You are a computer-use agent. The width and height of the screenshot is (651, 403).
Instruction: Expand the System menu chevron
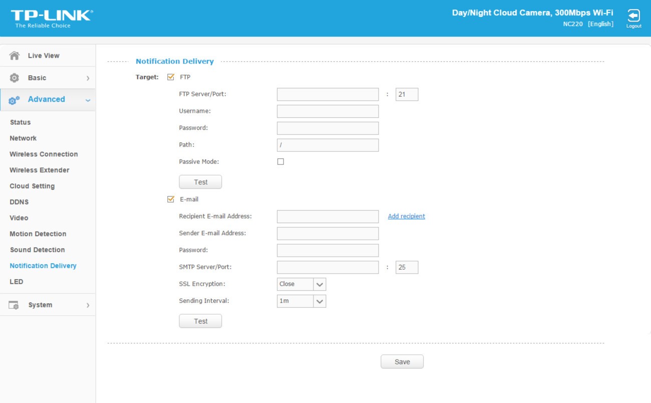tap(88, 305)
